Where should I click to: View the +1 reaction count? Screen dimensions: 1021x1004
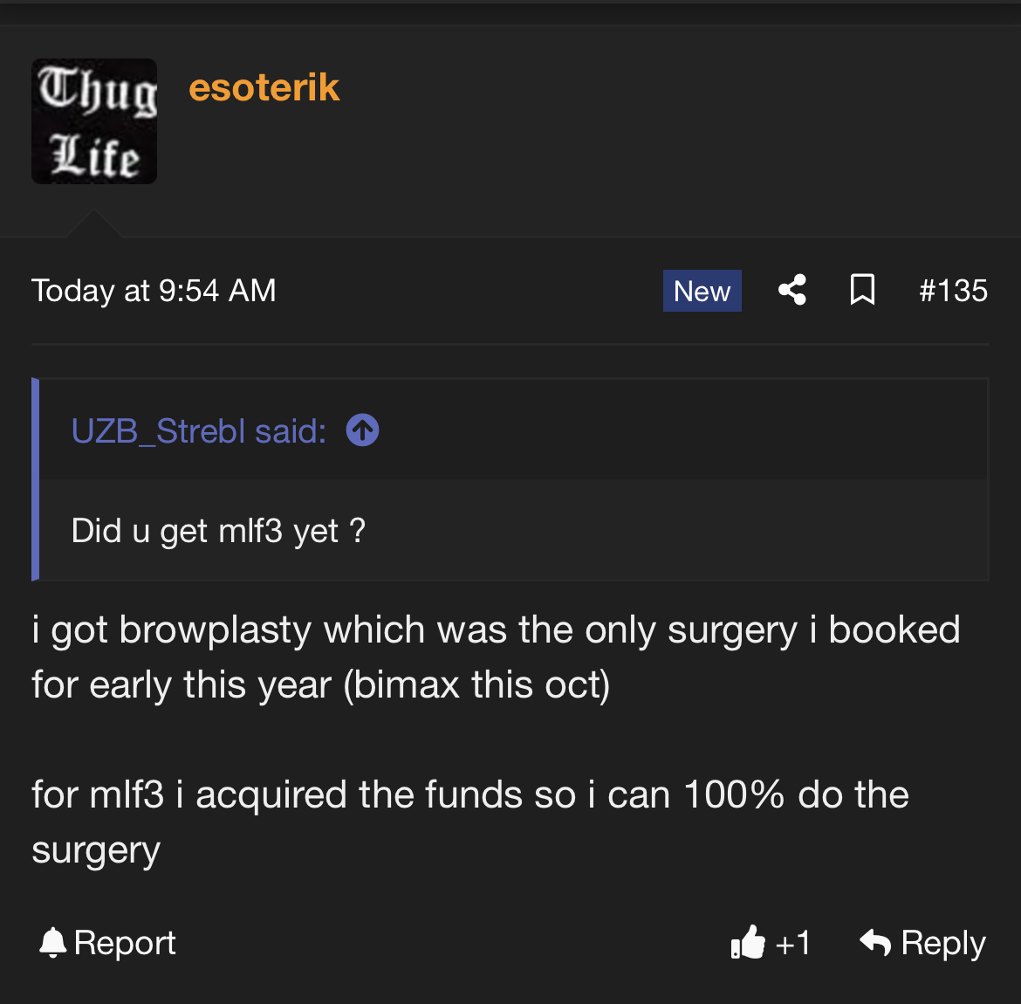tap(792, 943)
